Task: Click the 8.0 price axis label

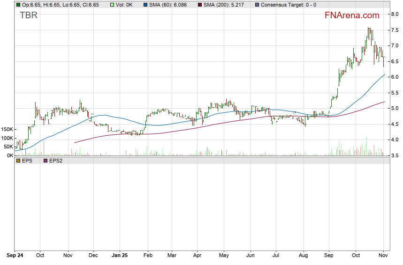Action: tap(395, 14)
